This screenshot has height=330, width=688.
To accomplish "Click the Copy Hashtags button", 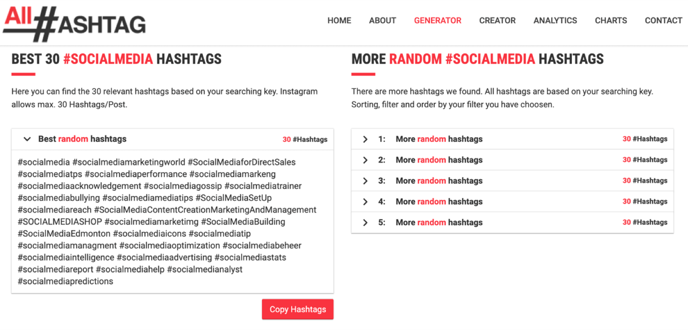I will click(x=298, y=309).
